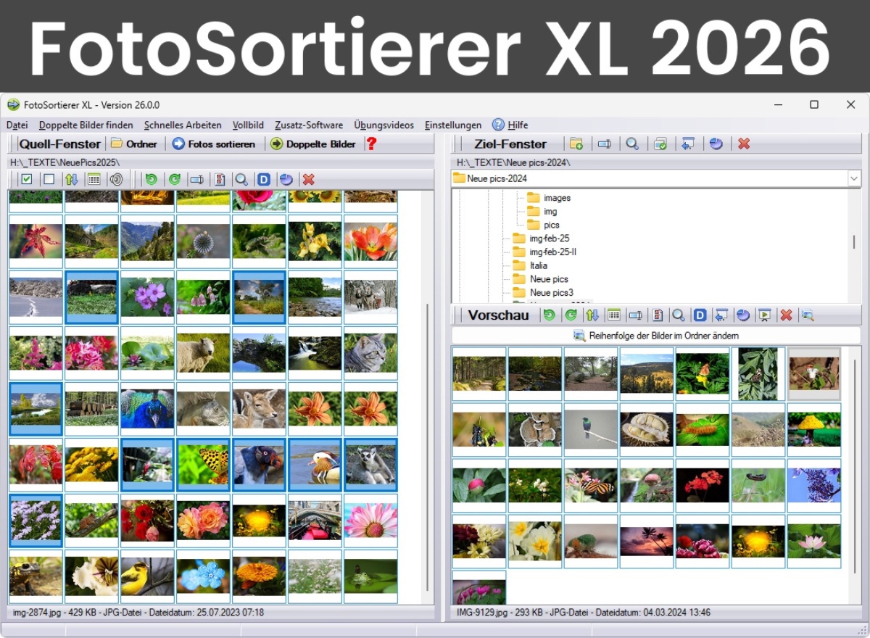Open the Vollbild menu
The image size is (870, 638).
click(248, 125)
